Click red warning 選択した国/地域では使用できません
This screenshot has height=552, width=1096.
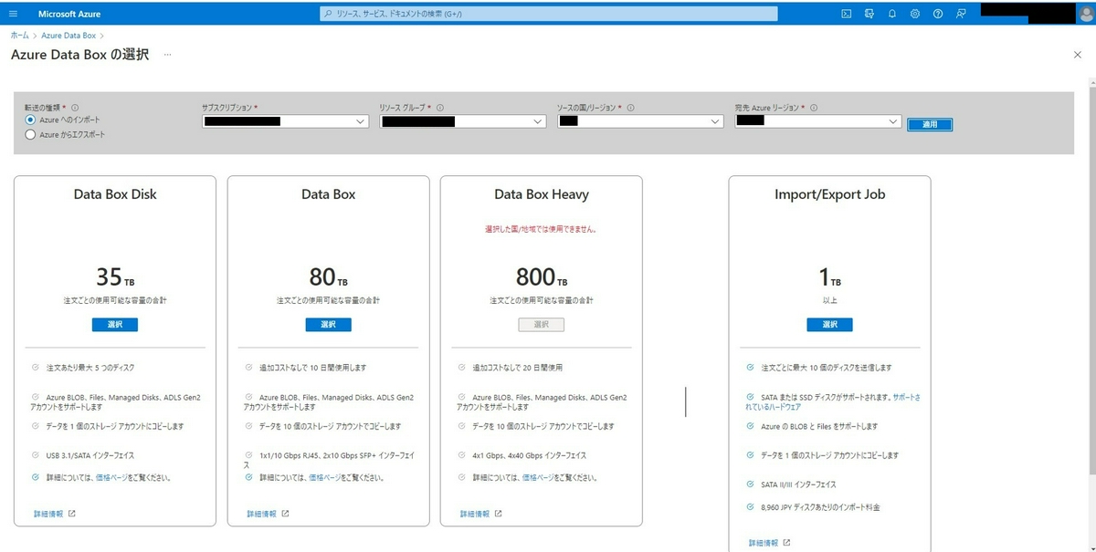tap(542, 230)
